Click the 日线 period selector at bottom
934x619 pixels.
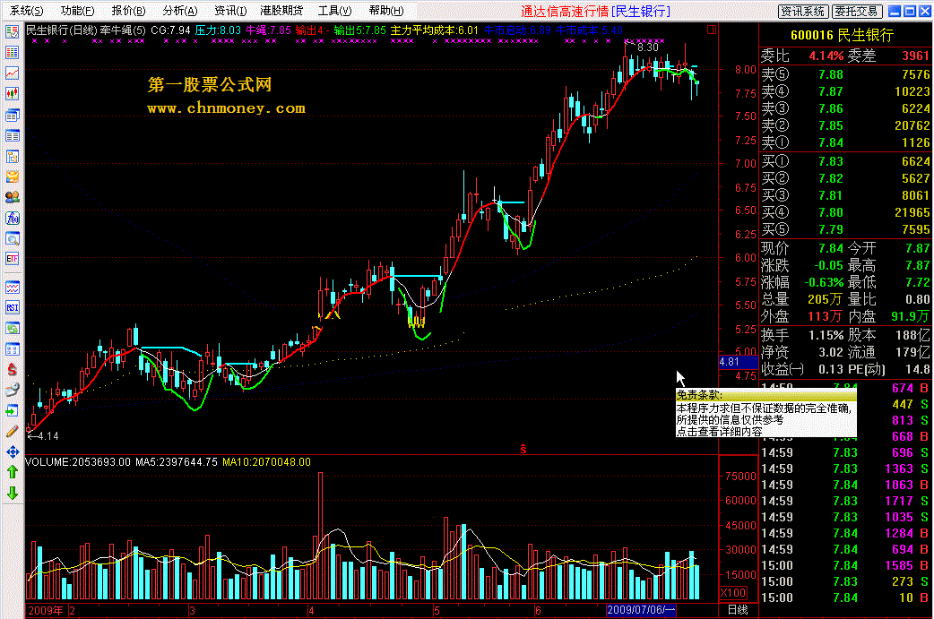[738, 610]
